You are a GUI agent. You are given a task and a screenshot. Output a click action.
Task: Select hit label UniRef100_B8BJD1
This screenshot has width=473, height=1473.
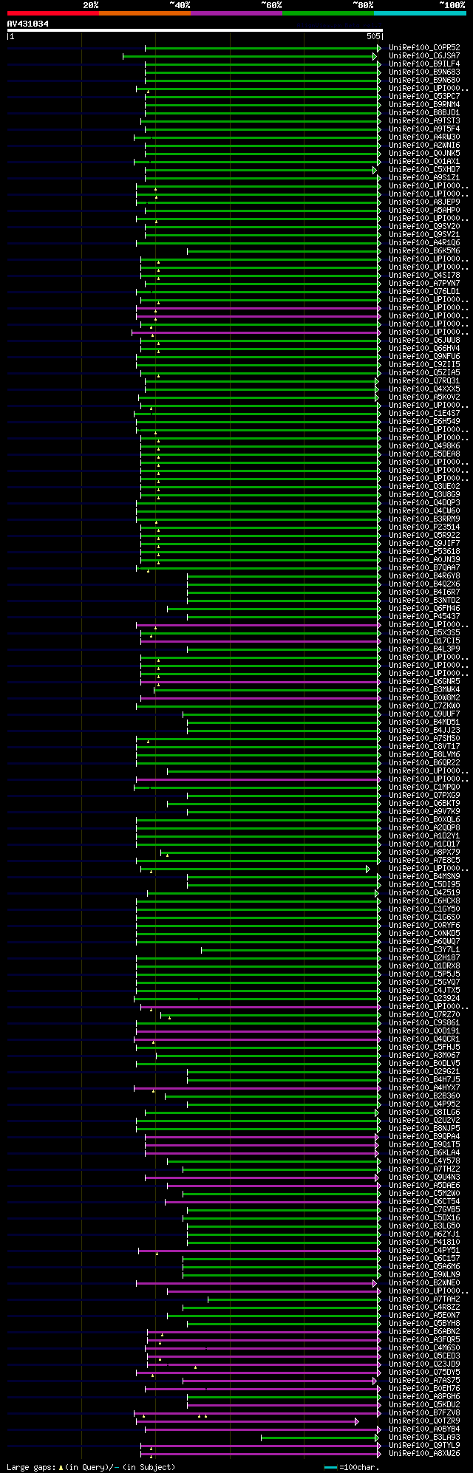click(424, 113)
